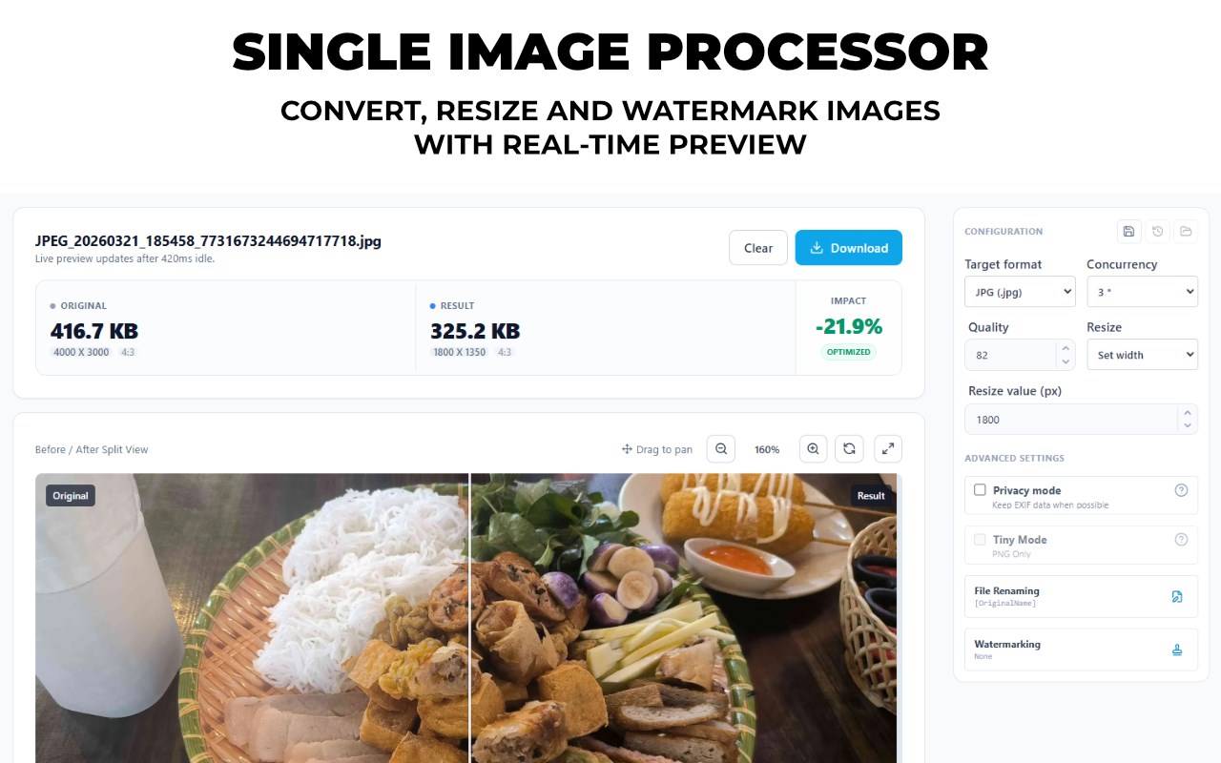The image size is (1221, 763).
Task: Open the Target format dropdown
Action: 1020,292
